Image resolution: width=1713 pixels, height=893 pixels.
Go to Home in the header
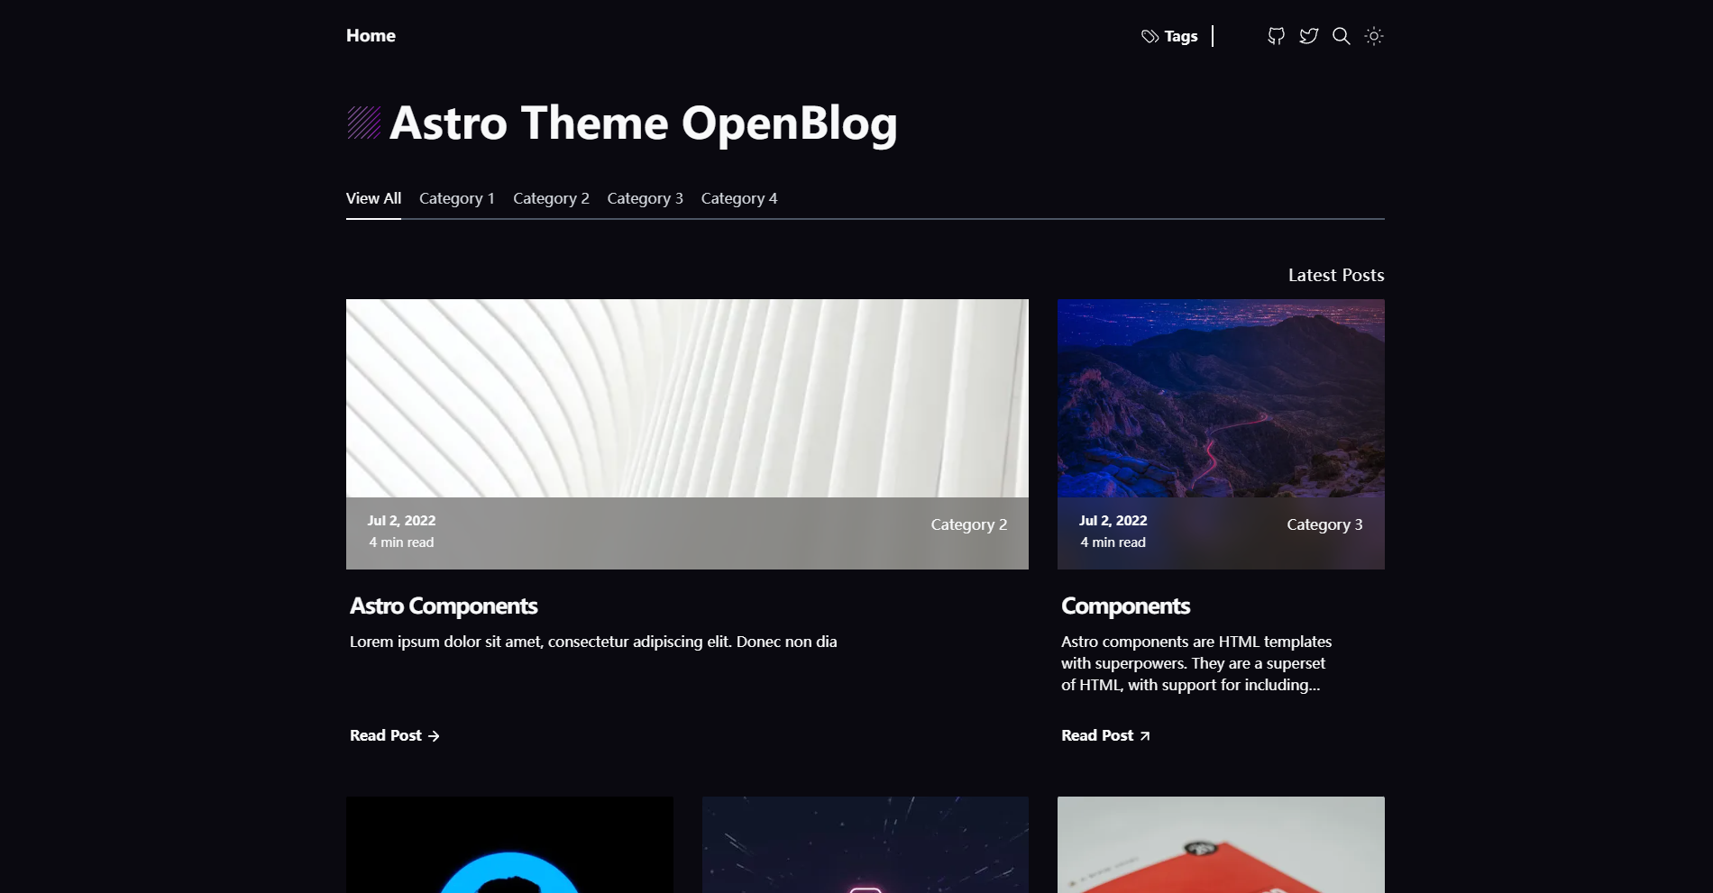pos(371,35)
